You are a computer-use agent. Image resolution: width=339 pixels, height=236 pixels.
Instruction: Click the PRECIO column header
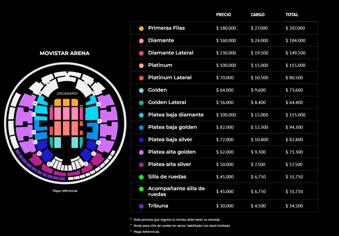223,15
